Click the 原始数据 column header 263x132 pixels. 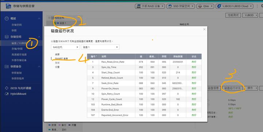[x=178, y=57]
